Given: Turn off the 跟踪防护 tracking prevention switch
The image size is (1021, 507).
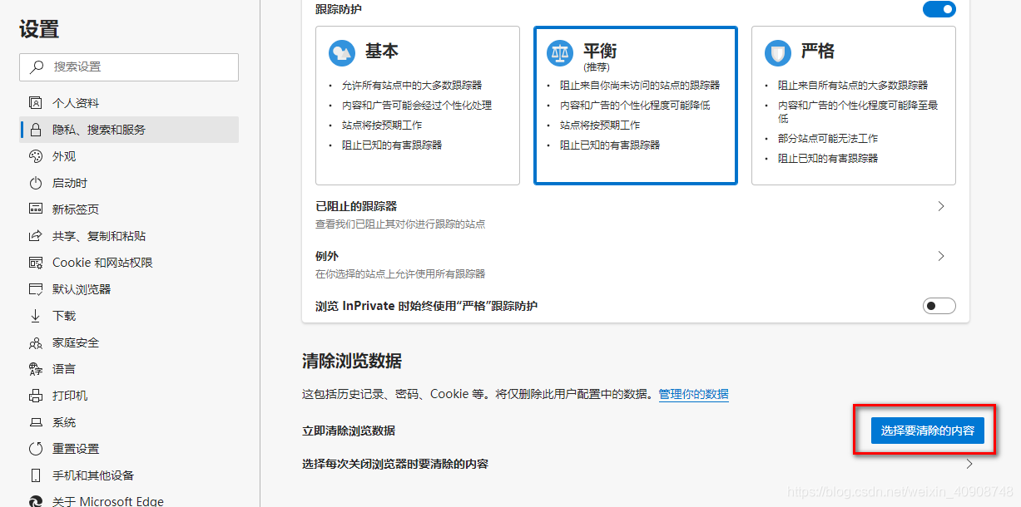Looking at the screenshot, I should point(939,9).
